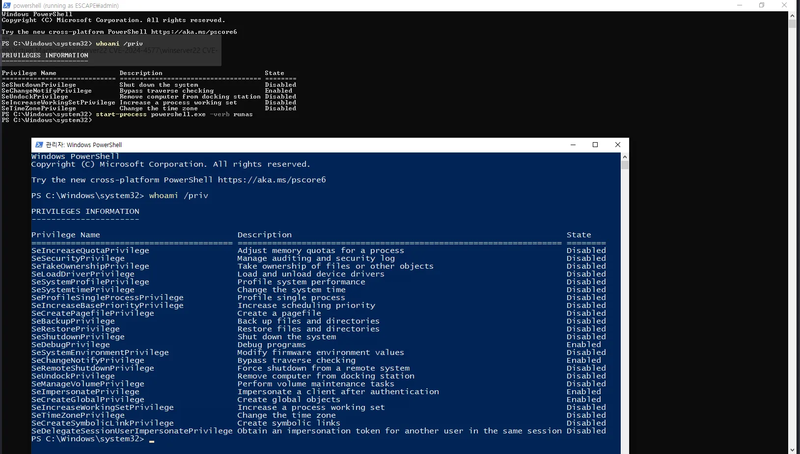Click the 'Privilege Name' header in Administrator window
This screenshot has width=800, height=454.
[66, 235]
